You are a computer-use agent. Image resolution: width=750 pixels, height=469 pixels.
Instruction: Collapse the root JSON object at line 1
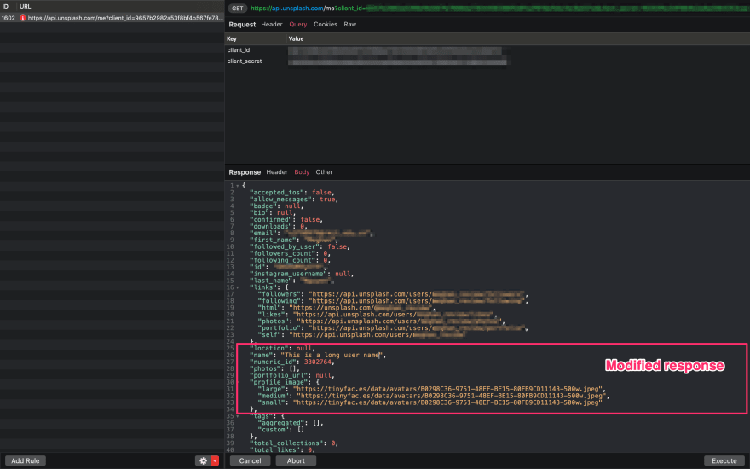click(x=238, y=186)
